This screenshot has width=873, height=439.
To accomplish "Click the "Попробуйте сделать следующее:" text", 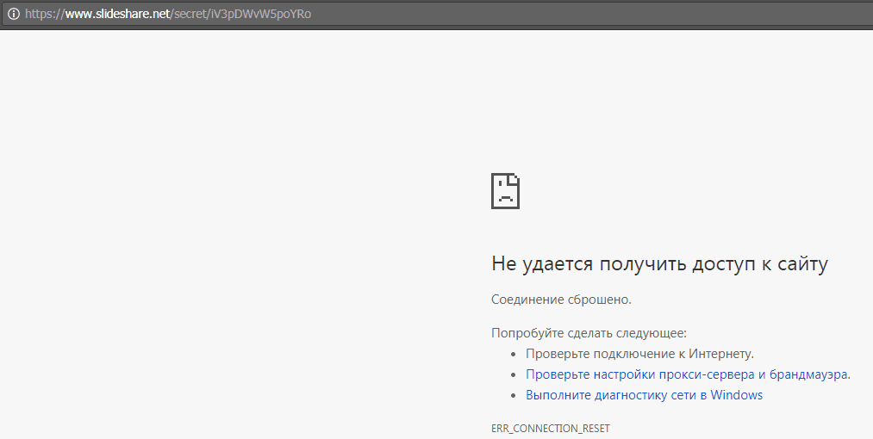I will [x=589, y=333].
